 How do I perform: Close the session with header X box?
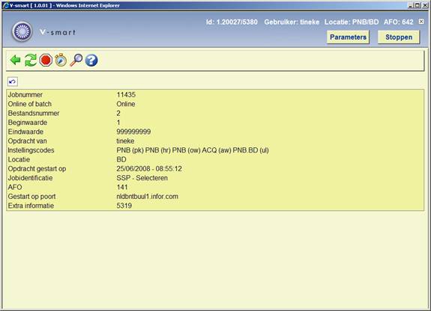coord(421,22)
